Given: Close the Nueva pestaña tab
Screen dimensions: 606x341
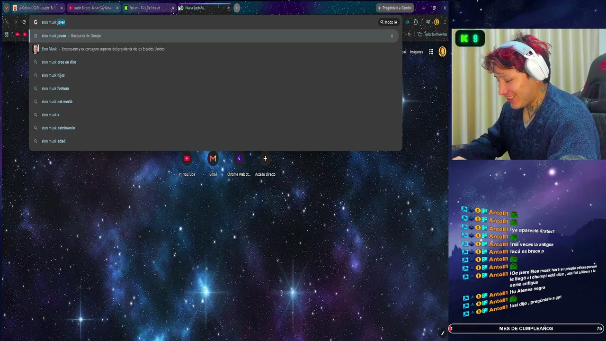Looking at the screenshot, I should tap(228, 8).
